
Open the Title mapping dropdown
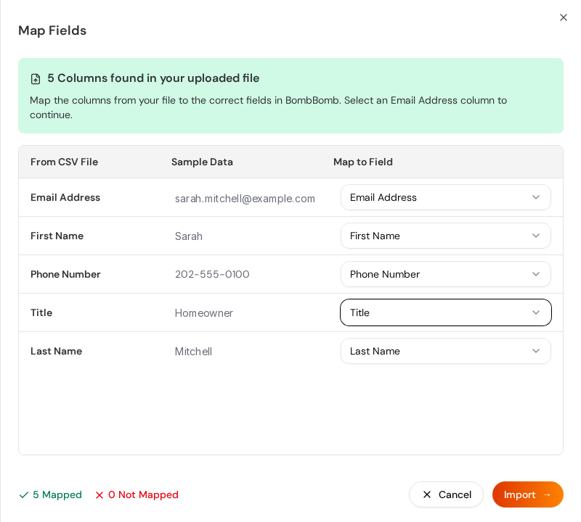[x=445, y=312]
